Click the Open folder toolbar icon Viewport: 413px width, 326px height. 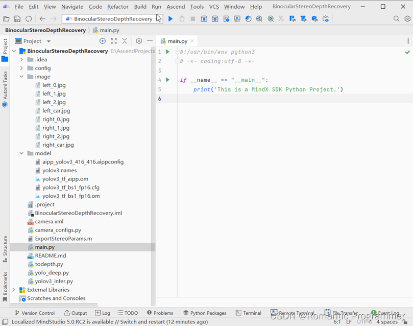point(6,19)
